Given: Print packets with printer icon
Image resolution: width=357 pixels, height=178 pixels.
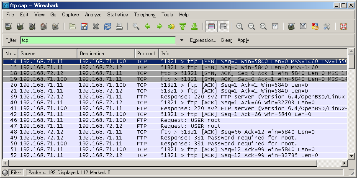Looking at the screenshot, I should point(119,26).
